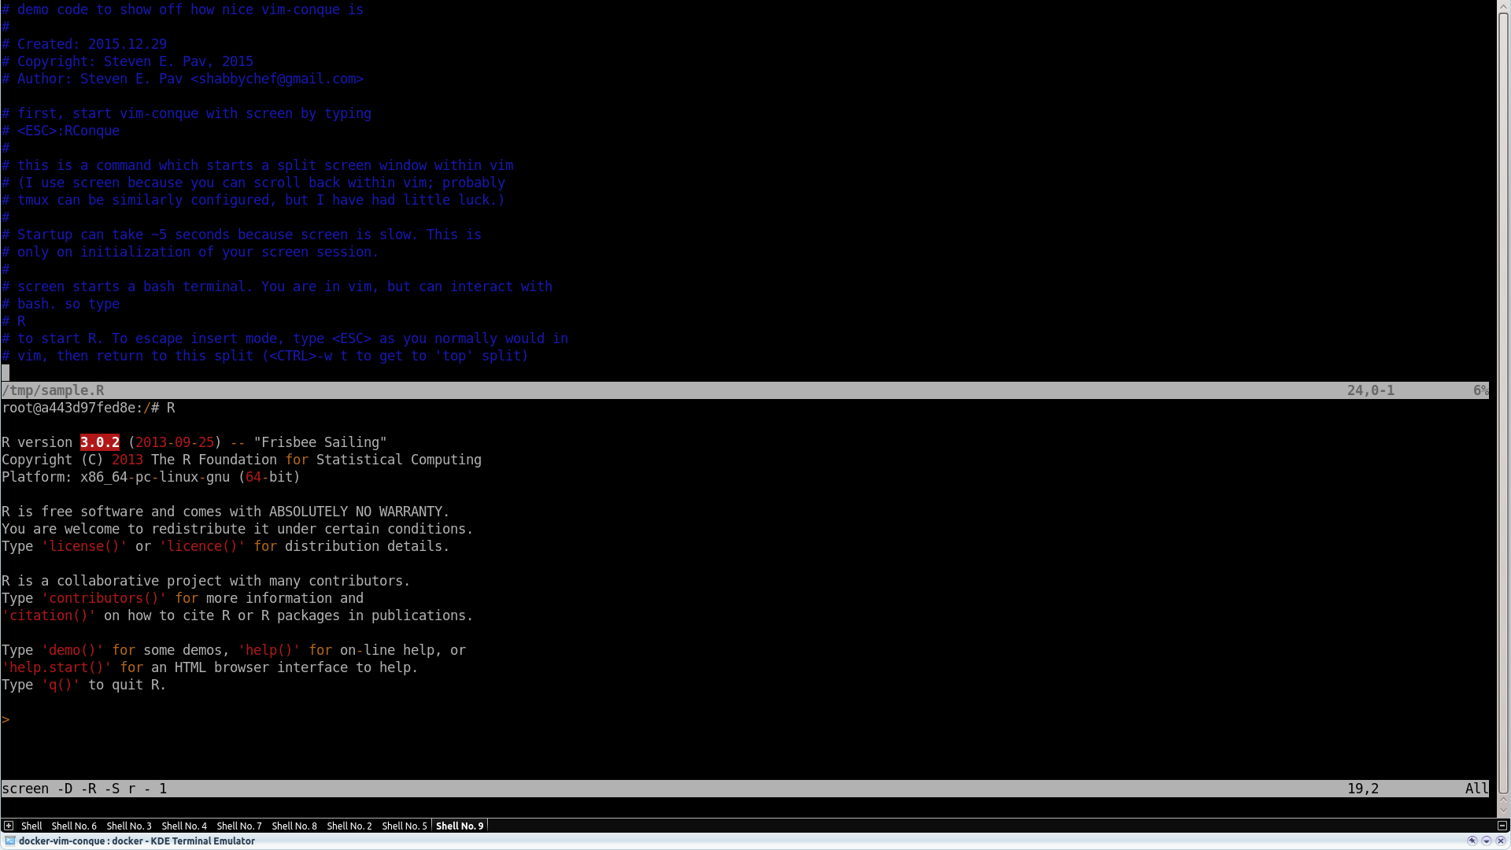Image resolution: width=1511 pixels, height=850 pixels.
Task: Switch to Shell No. 7 tab
Action: 239,826
